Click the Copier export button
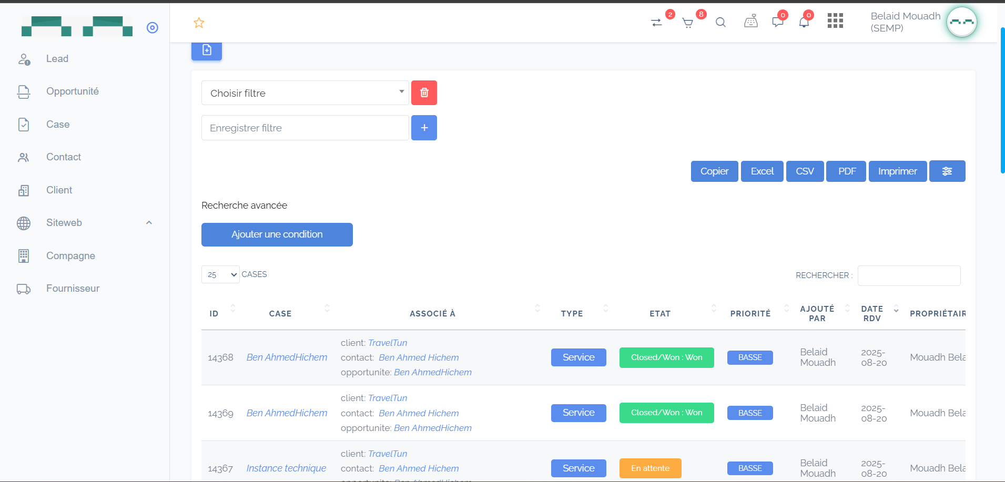Screen dimensions: 1005x482 [714, 171]
